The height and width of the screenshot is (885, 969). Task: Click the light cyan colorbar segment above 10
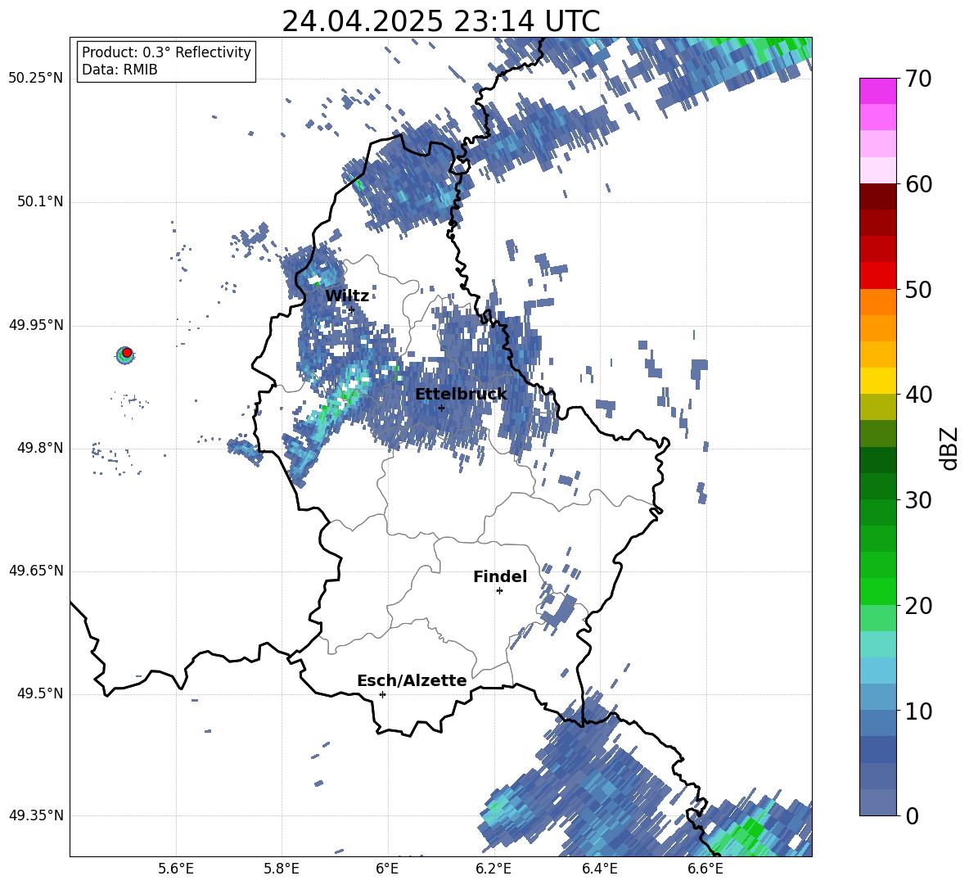point(877,671)
